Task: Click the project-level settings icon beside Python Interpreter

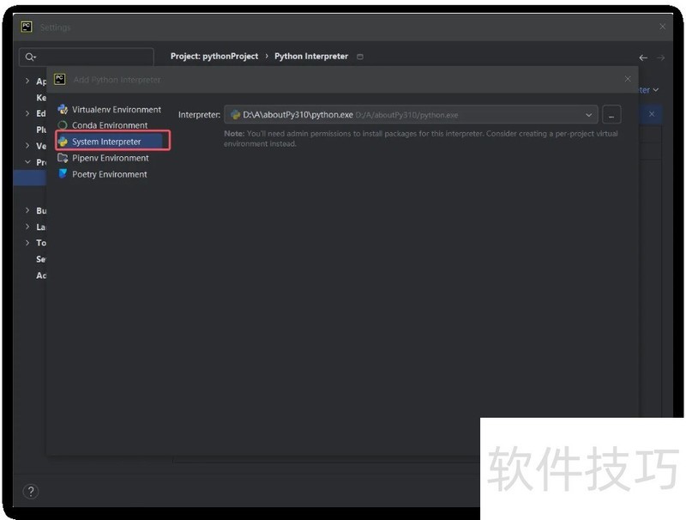Action: pos(360,57)
